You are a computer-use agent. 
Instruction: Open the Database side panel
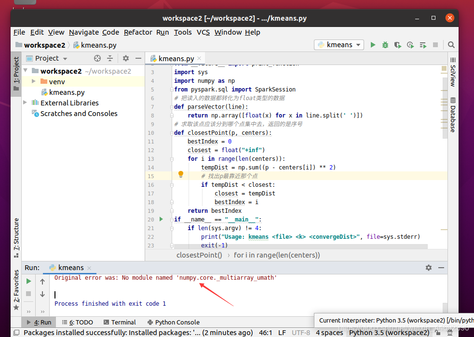452,115
